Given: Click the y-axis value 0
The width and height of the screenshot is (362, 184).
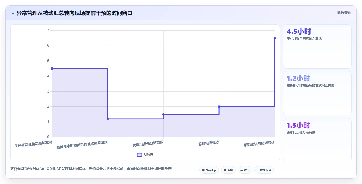Looking at the screenshot, I should point(48,137).
